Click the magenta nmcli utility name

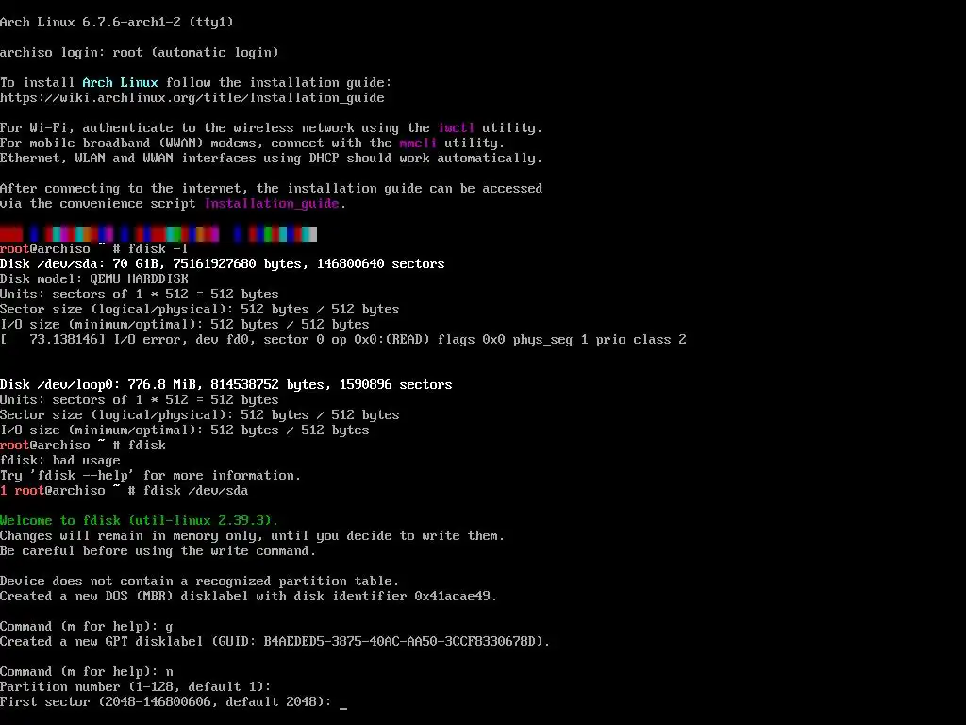418,143
